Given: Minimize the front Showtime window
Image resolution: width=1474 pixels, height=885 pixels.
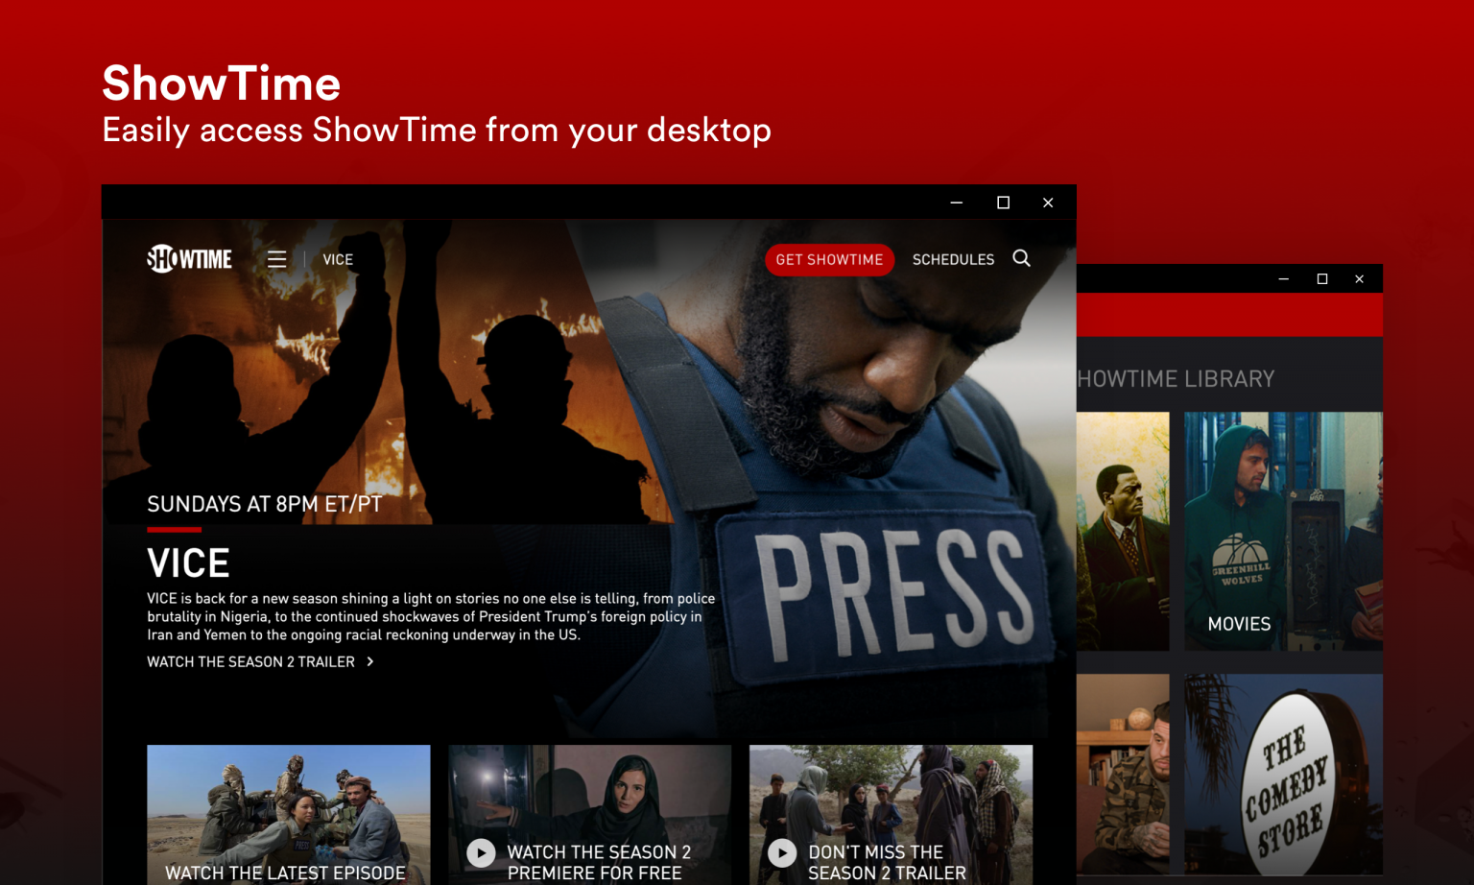Looking at the screenshot, I should click(x=956, y=203).
